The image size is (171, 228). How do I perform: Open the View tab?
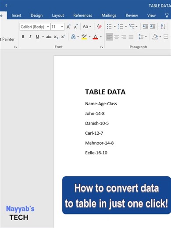(151, 15)
